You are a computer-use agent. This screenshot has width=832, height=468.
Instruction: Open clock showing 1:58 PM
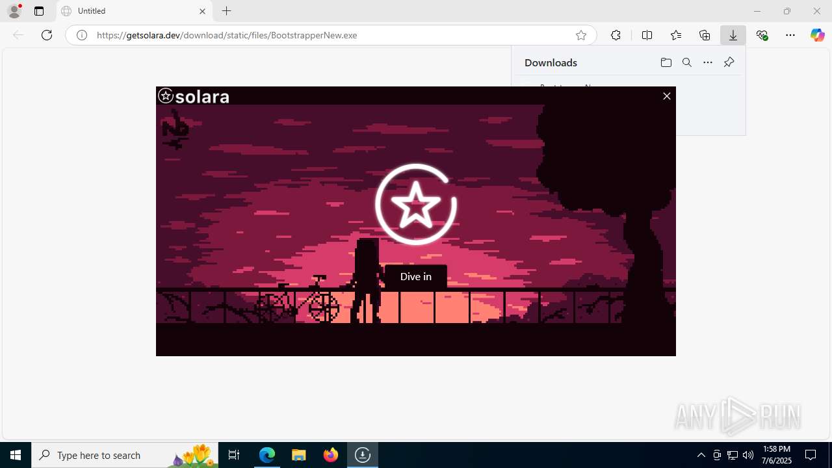[777, 455]
